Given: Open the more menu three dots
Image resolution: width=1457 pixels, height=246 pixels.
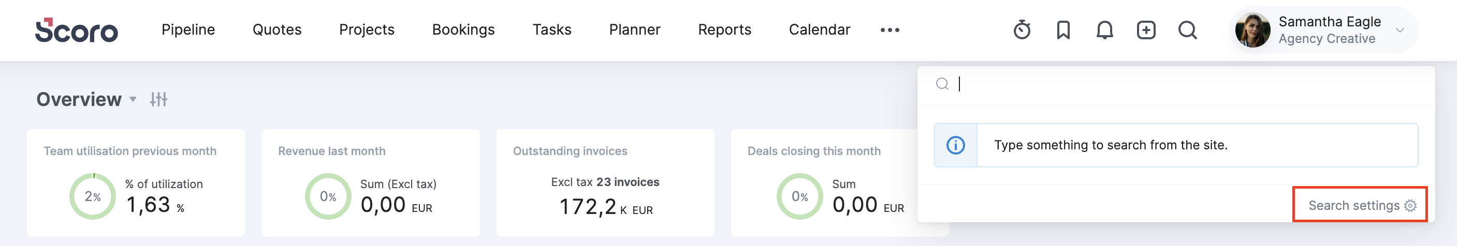Looking at the screenshot, I should coord(890,30).
